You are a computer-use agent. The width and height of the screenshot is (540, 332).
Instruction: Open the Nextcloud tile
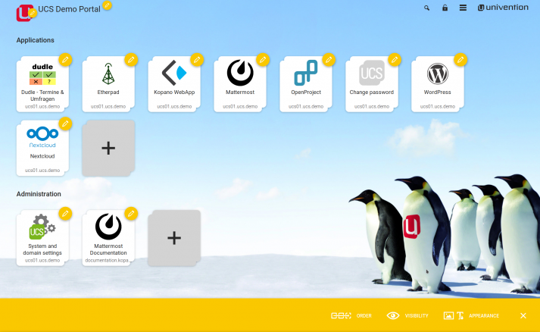[x=42, y=149]
